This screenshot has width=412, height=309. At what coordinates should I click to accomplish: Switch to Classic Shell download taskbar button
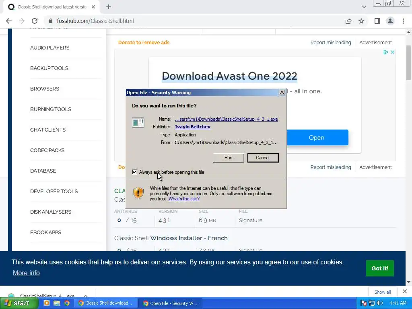pyautogui.click(x=106, y=303)
